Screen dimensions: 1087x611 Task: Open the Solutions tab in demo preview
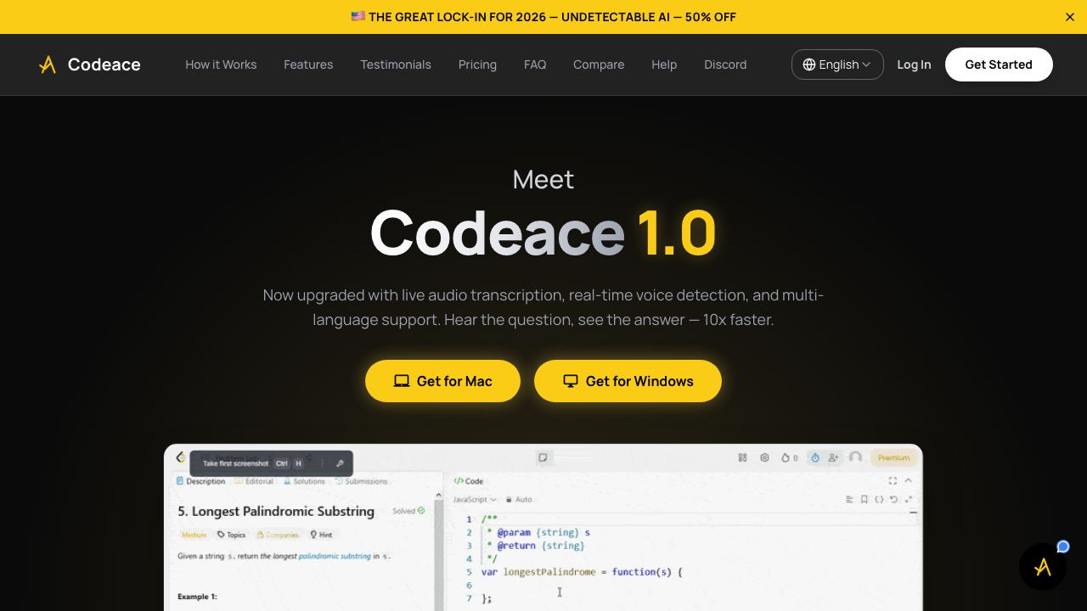point(304,481)
